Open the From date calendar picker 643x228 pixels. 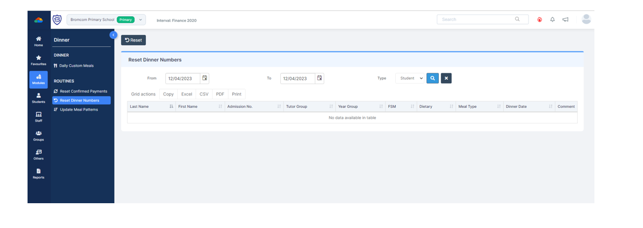(x=205, y=78)
